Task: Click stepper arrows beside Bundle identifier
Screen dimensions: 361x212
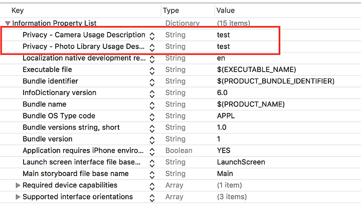Action: click(152, 82)
